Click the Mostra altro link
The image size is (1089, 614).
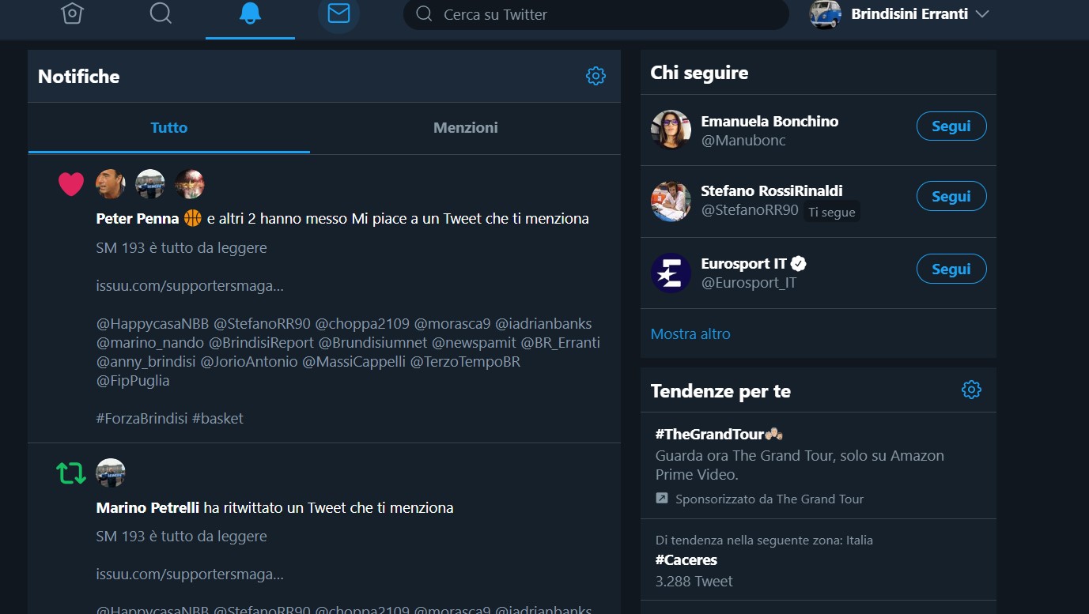690,333
